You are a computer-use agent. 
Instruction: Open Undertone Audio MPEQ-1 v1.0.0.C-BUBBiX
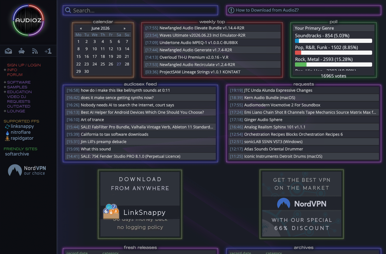(199, 43)
